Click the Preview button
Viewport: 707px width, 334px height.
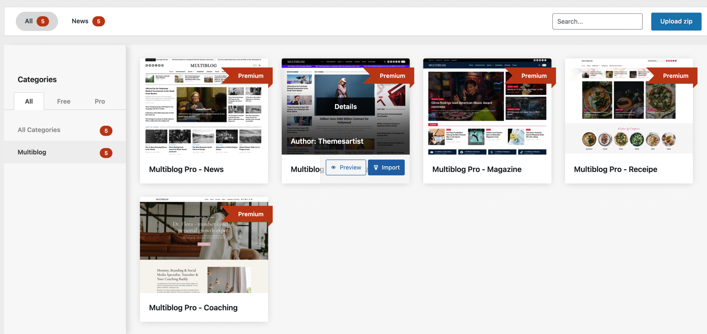click(x=346, y=167)
